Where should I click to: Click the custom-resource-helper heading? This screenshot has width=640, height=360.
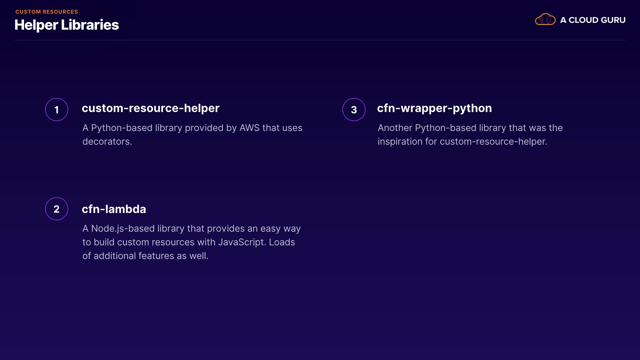pyautogui.click(x=150, y=108)
